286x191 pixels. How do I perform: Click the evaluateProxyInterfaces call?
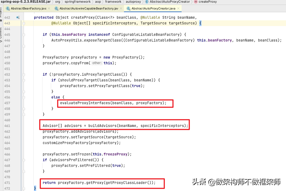pos(85,103)
